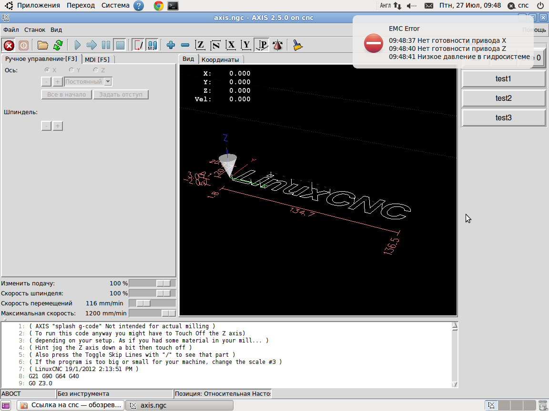
Task: Open the Приложения system menu
Action: click(x=39, y=5)
